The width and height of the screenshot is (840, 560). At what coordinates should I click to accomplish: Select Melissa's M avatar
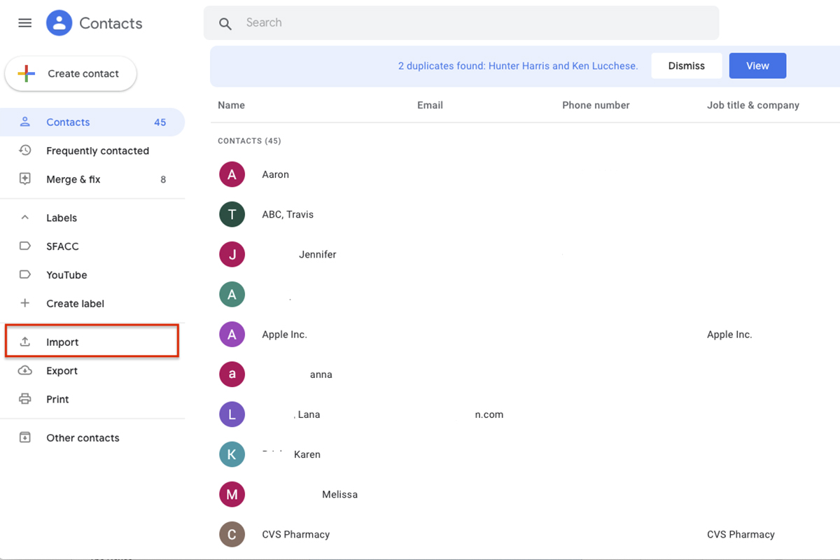pyautogui.click(x=232, y=494)
